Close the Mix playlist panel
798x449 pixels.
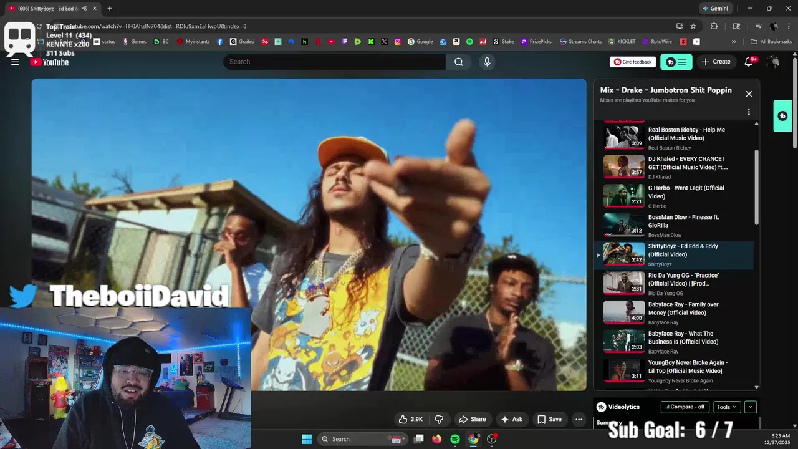pyautogui.click(x=749, y=94)
